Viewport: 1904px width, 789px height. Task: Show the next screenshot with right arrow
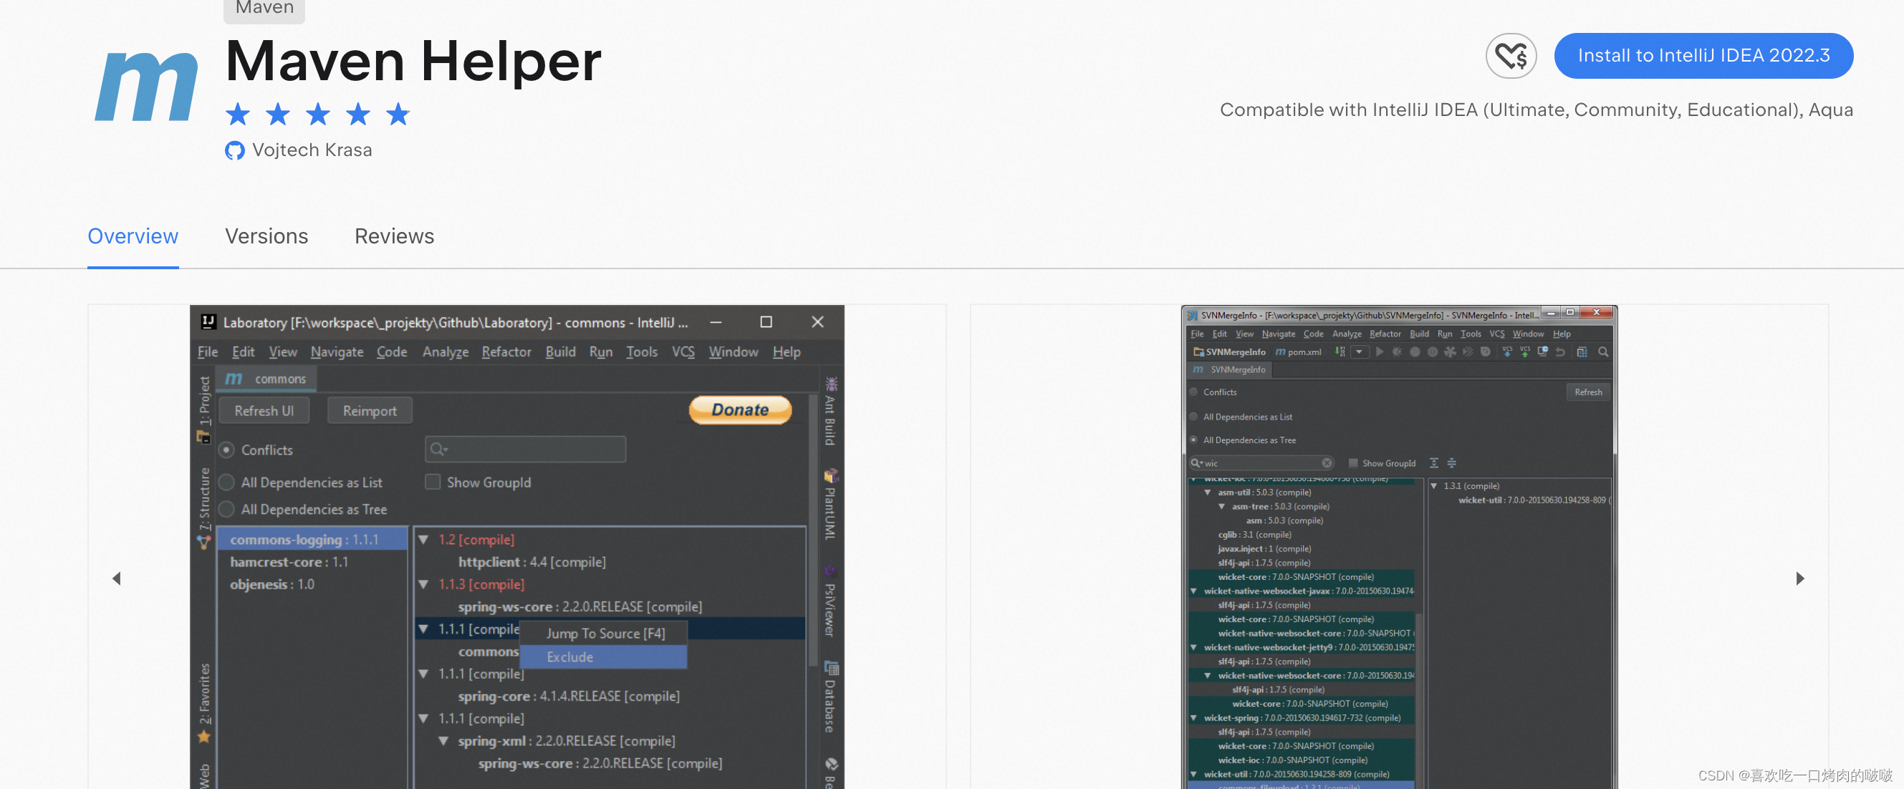[x=1800, y=579]
